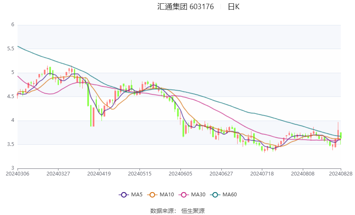
Task: Toggle the MA10 legend marker
Action: pos(152,195)
